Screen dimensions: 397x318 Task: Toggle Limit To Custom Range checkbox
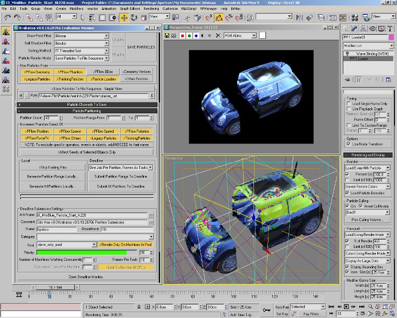coord(349,125)
